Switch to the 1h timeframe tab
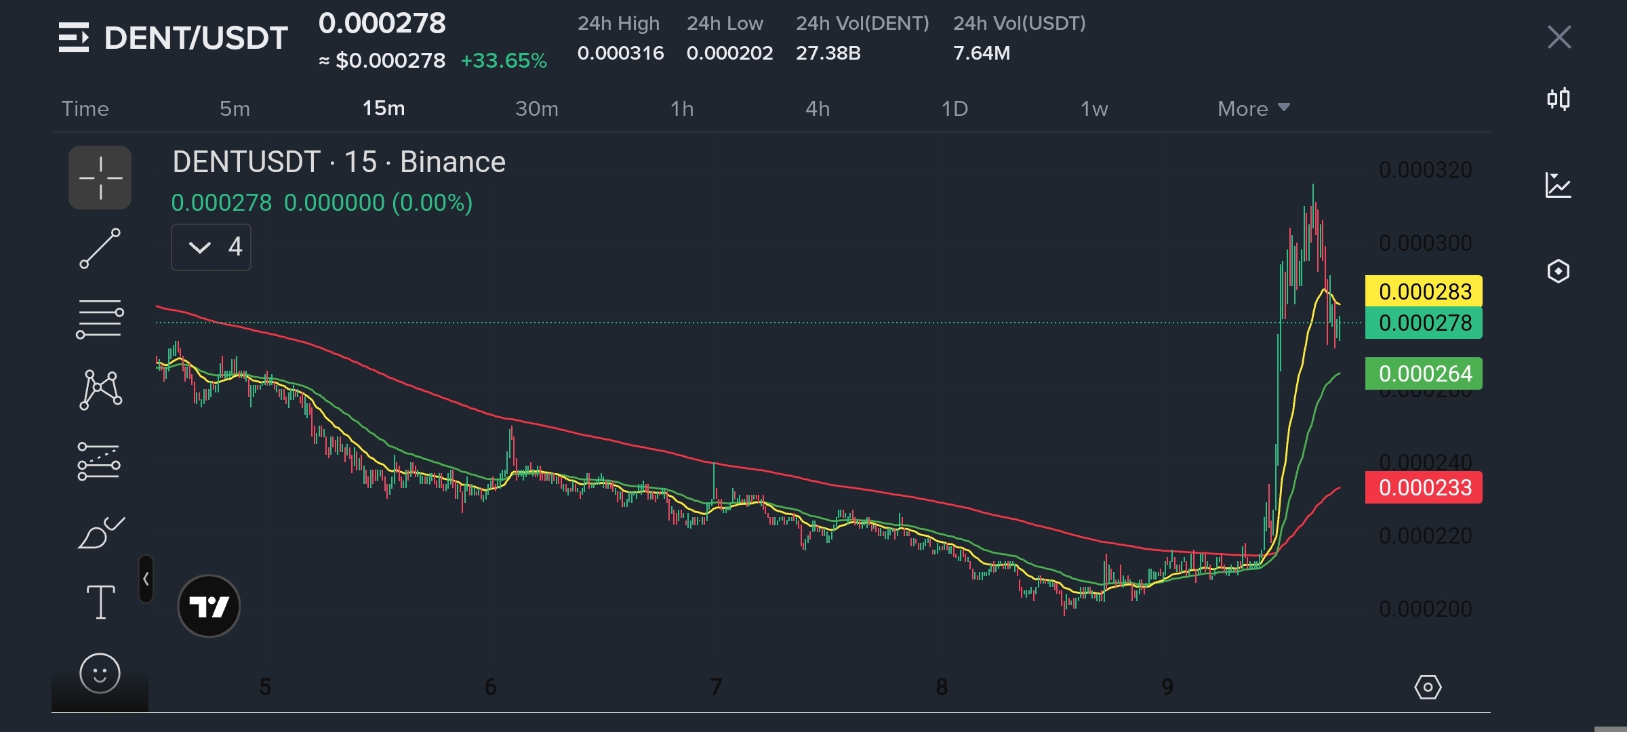 pos(681,108)
